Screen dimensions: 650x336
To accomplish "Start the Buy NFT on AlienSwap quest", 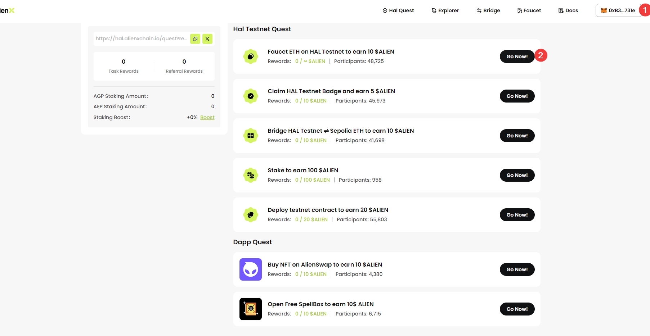I will (x=517, y=269).
